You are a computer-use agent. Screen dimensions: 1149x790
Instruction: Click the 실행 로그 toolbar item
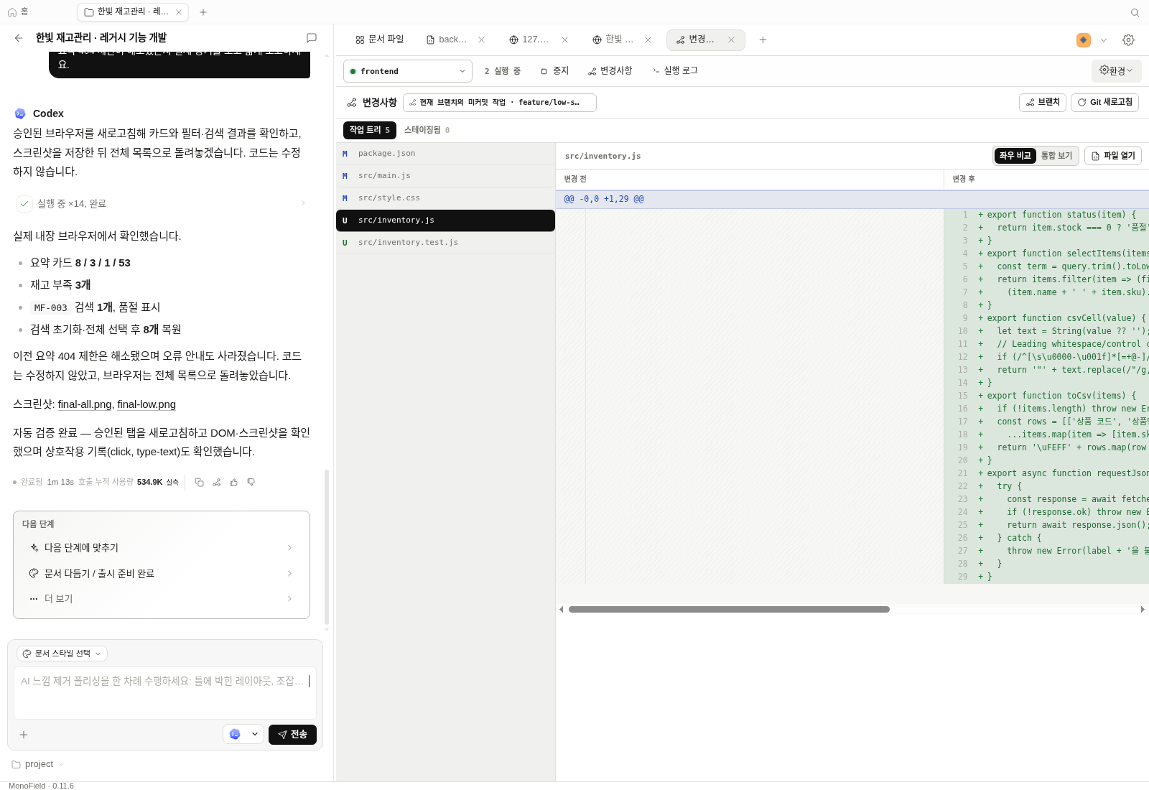click(675, 70)
